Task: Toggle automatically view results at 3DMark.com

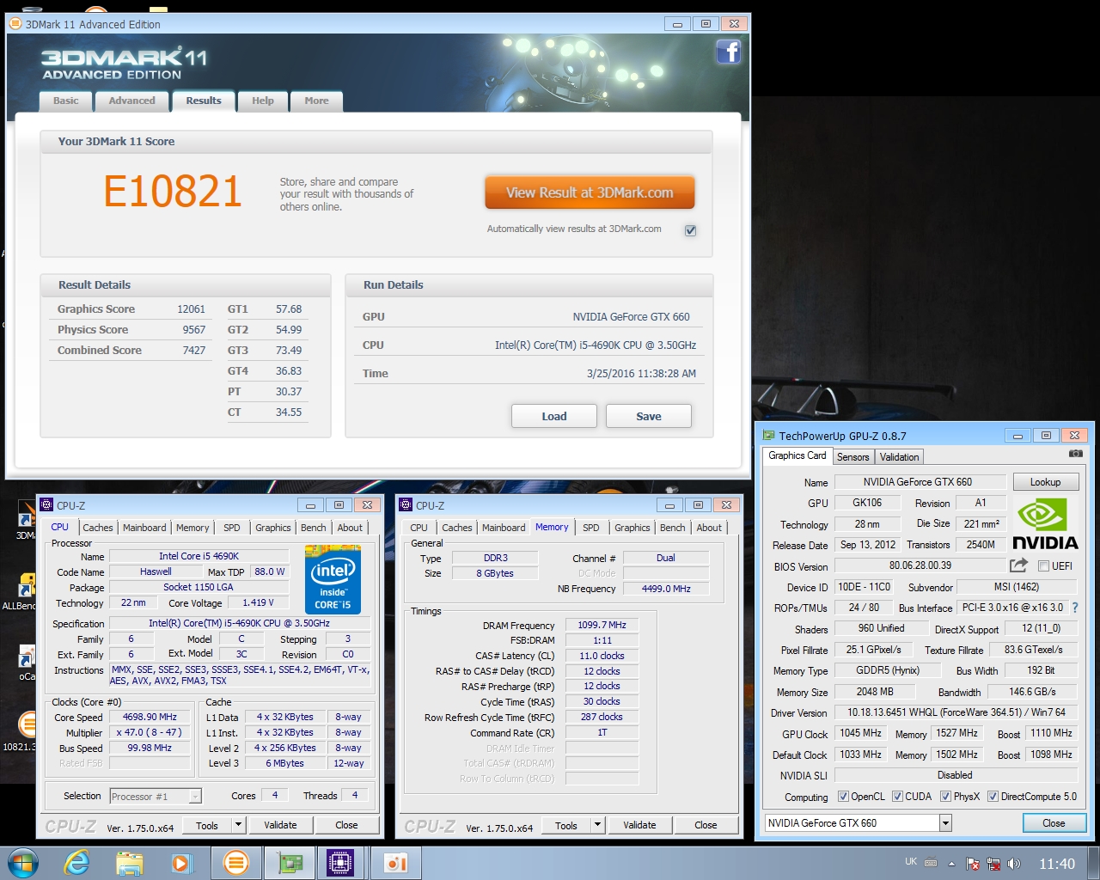Action: click(690, 230)
